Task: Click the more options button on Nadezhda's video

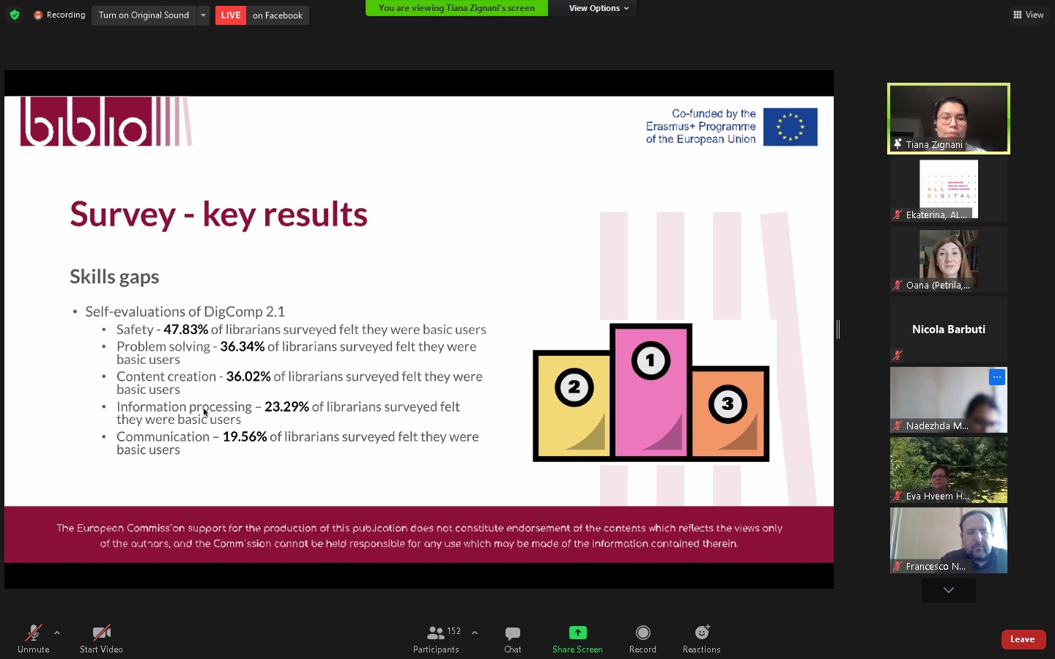Action: click(x=996, y=377)
